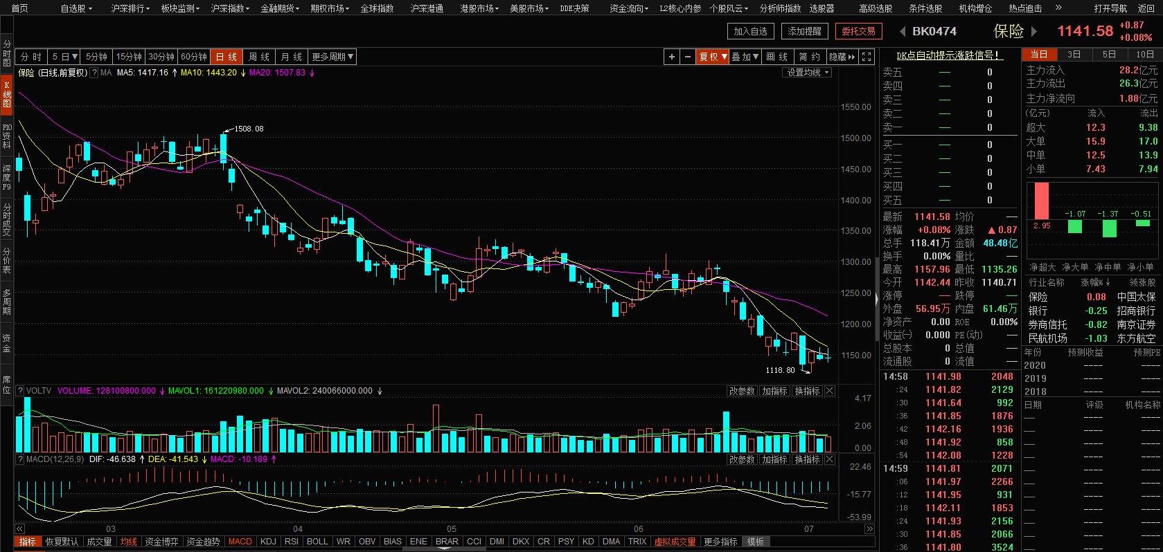Image resolution: width=1163 pixels, height=552 pixels.
Task: Open 分时图 in the left sidebar
Action: coord(6,53)
